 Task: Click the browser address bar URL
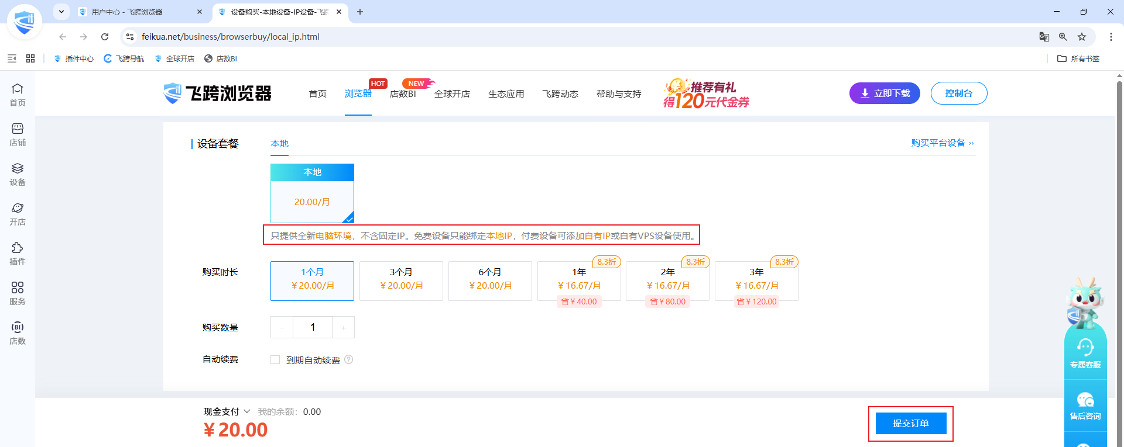coord(231,37)
